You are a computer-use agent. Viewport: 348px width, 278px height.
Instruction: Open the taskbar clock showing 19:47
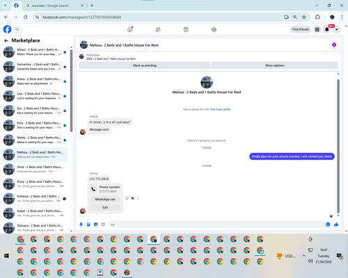click(x=324, y=256)
